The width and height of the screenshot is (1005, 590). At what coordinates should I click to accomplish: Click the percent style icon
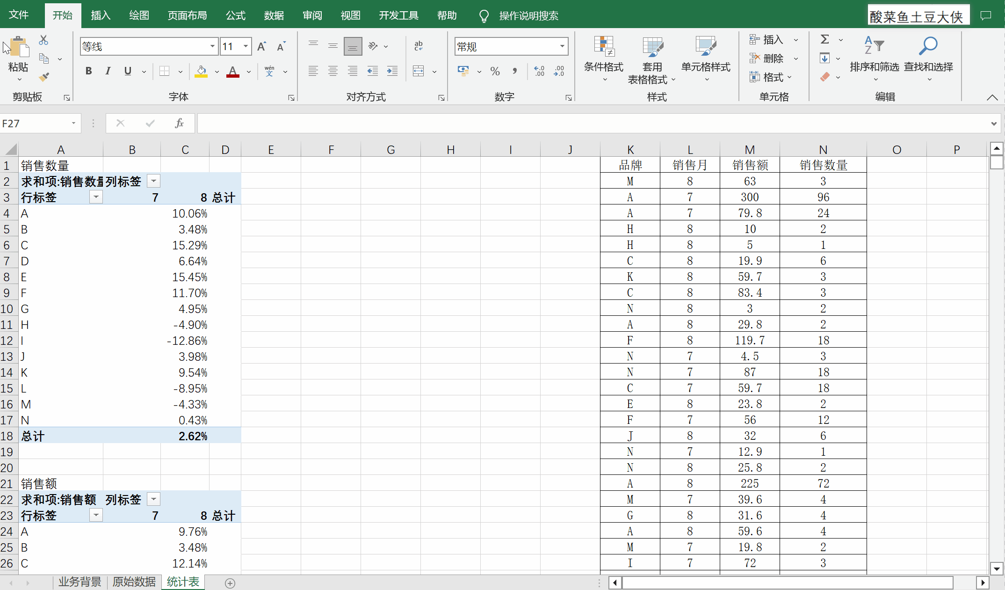click(x=495, y=71)
